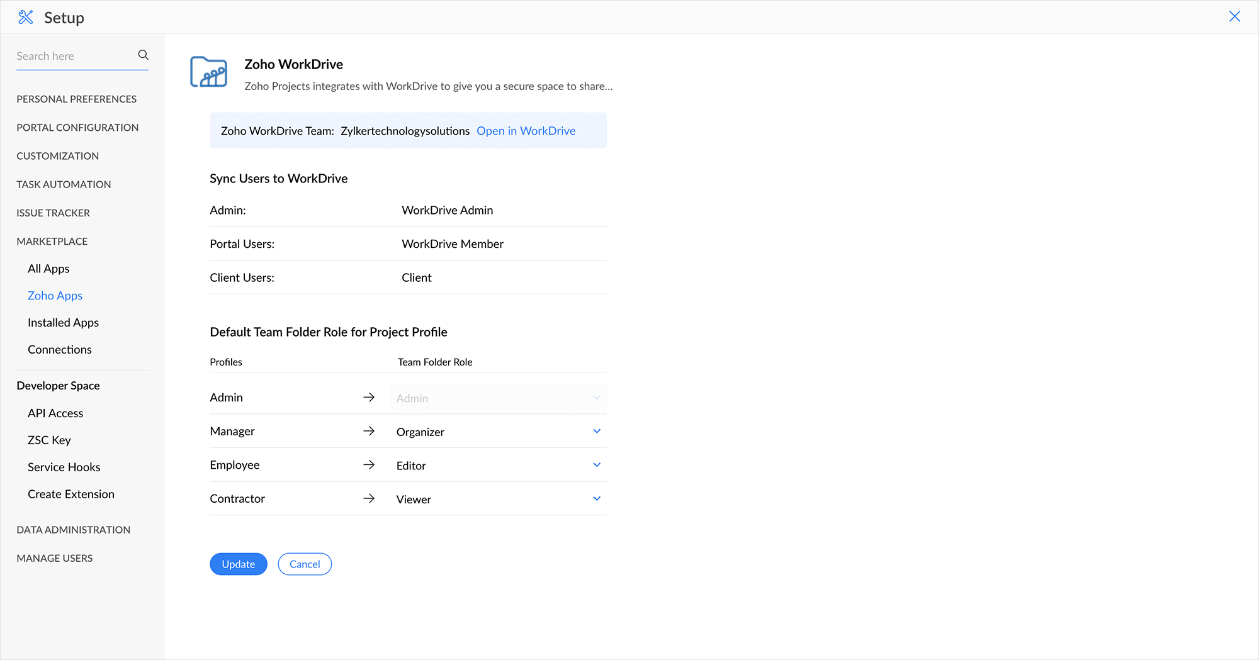
Task: Expand the Manager team folder role dropdown
Action: [x=497, y=432]
